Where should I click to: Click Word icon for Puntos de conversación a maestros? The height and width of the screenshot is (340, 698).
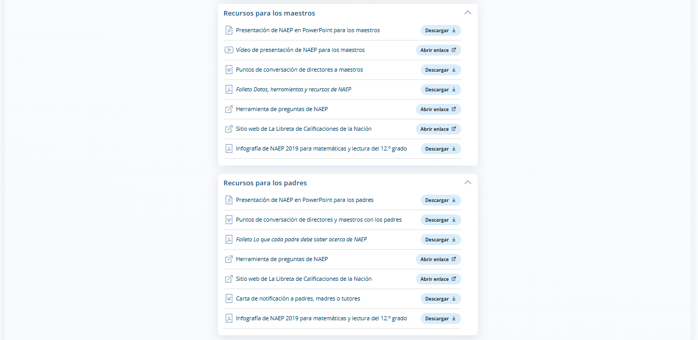pos(229,70)
